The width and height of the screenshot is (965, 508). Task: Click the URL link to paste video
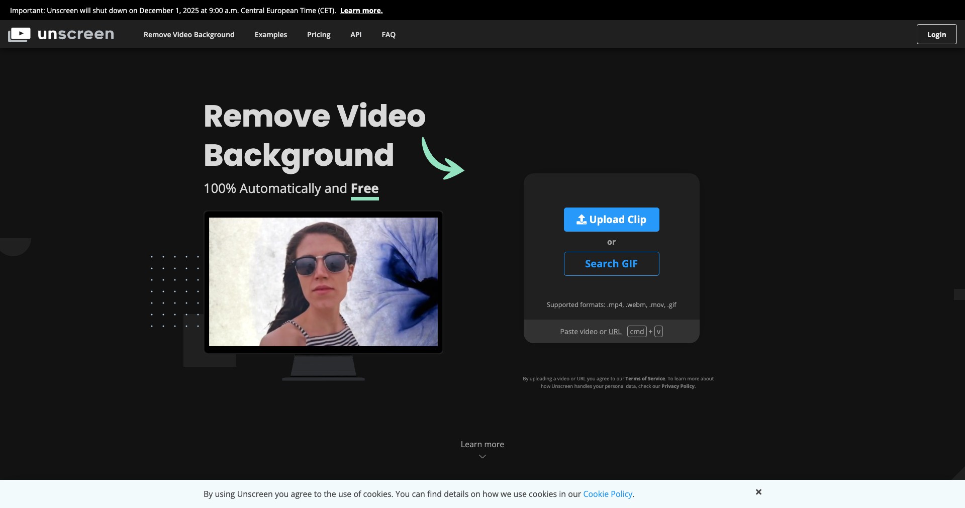[x=615, y=332]
